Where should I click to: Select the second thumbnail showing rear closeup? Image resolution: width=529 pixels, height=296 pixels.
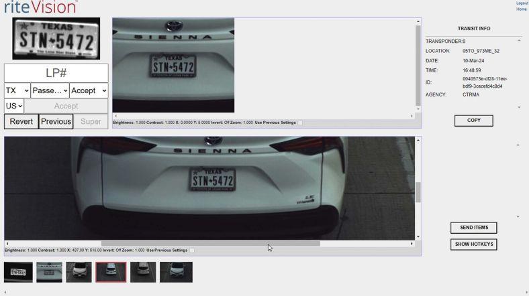point(49,272)
